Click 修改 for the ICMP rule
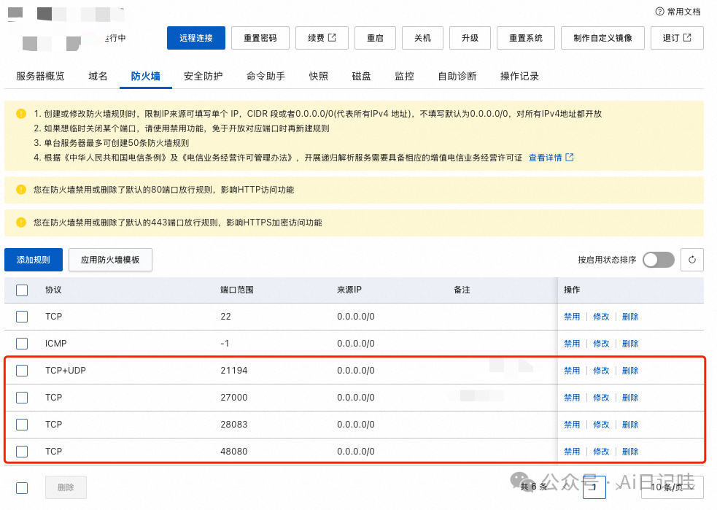 [x=601, y=344]
